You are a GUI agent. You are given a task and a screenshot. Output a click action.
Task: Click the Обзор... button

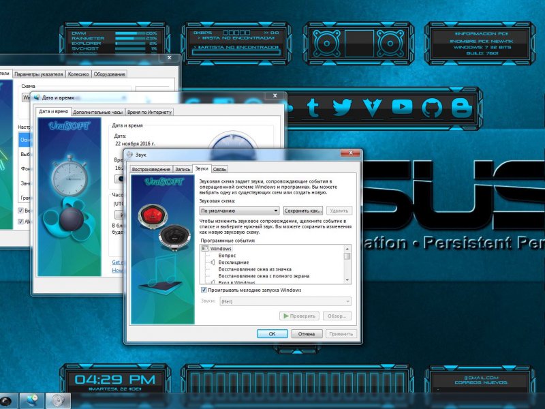337,316
